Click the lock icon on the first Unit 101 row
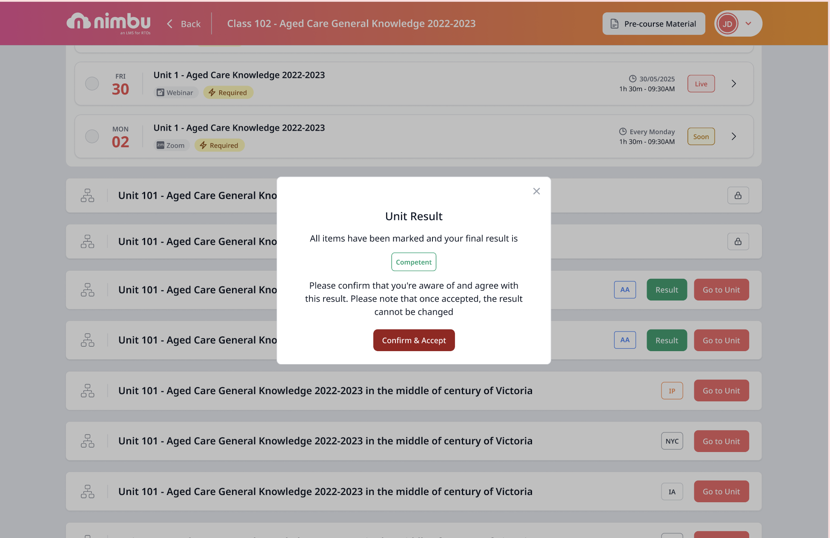 pyautogui.click(x=738, y=195)
